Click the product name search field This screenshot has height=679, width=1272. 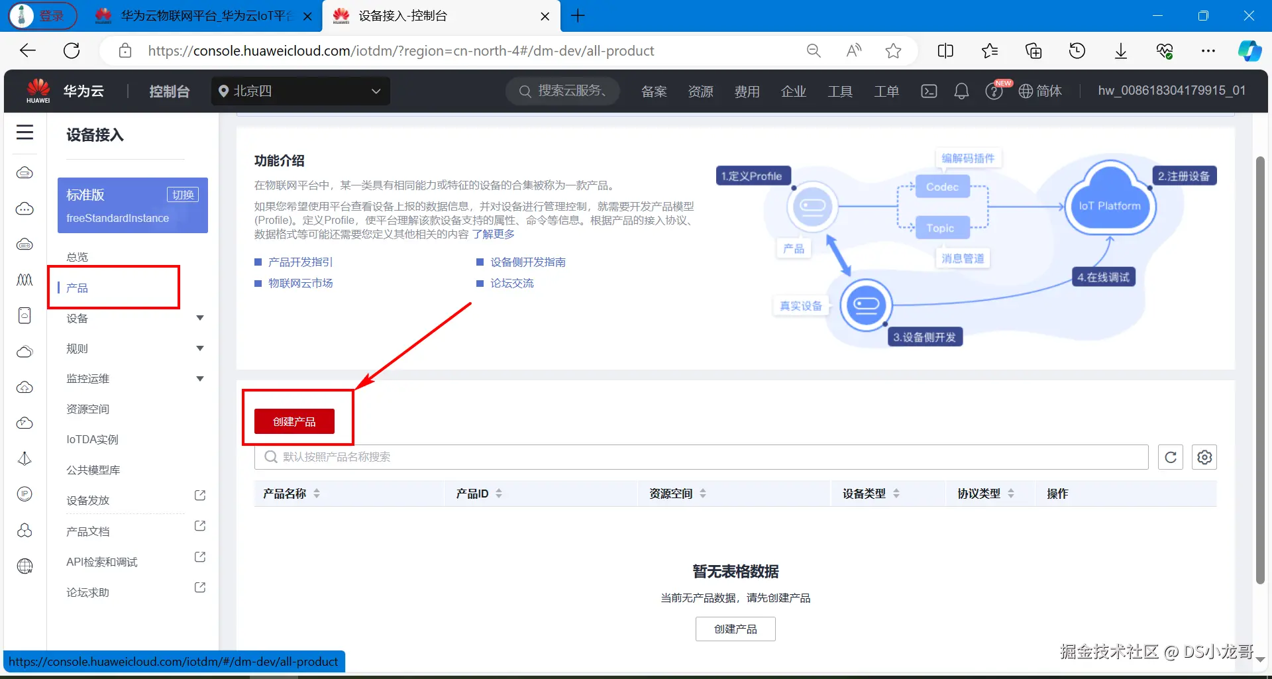point(701,457)
